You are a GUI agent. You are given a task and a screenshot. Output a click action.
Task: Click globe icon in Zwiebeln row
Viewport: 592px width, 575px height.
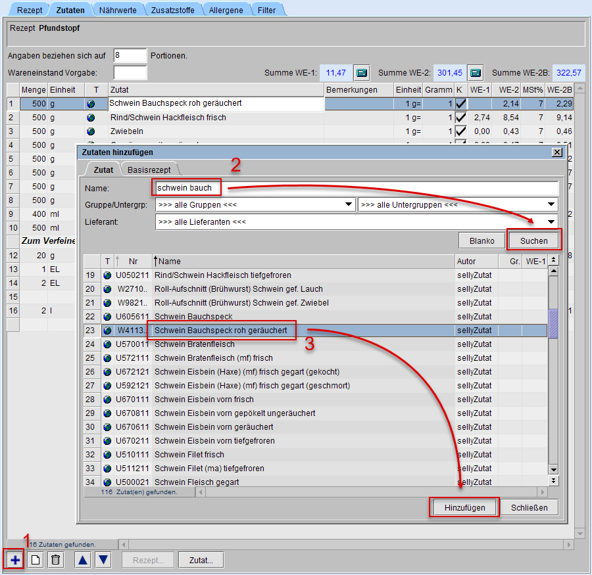91,131
